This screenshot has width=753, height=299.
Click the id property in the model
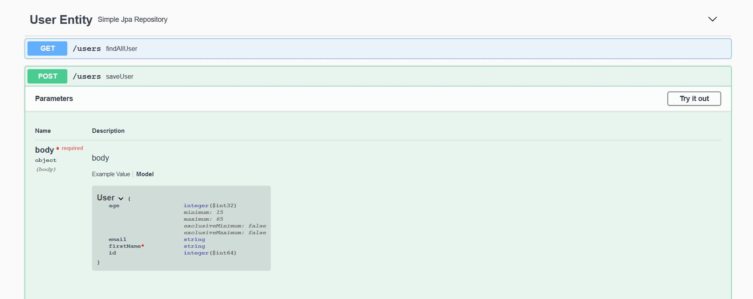112,253
